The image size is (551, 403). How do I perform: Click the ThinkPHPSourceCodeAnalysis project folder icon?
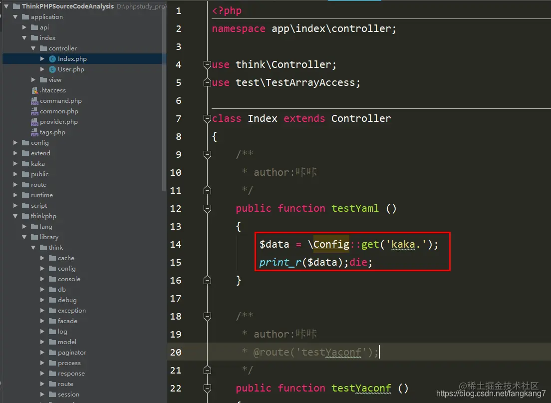tap(16, 6)
